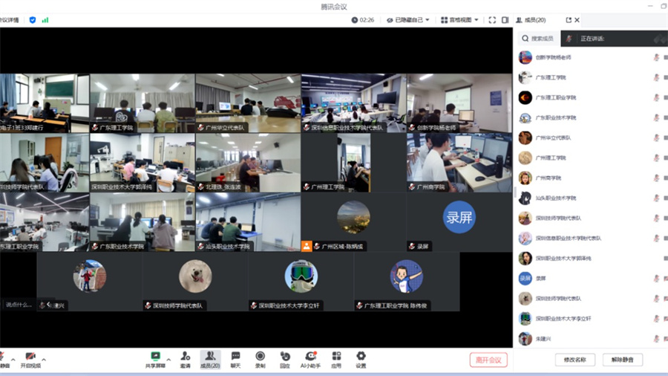Open the 宫格视图 grid view dropdown
This screenshot has width=668, height=376.
pyautogui.click(x=459, y=20)
